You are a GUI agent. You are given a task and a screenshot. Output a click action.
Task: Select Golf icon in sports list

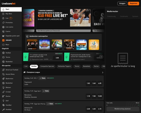tap(3, 101)
